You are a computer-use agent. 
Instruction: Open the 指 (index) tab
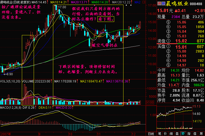[189, 134]
